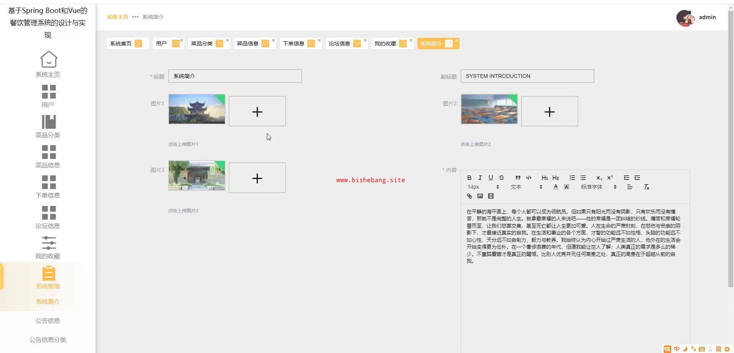Toggle ordered list formatting
Viewport: 734px width, 353px height.
pos(572,178)
